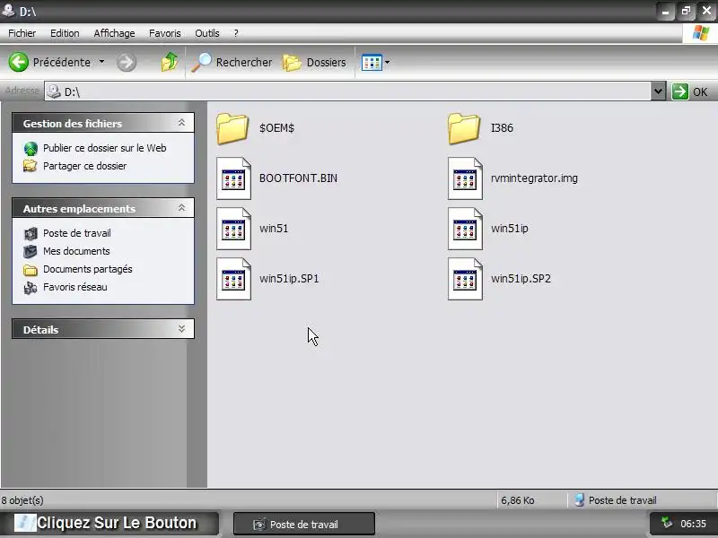The height and width of the screenshot is (538, 718).
Task: Select the I386 folder icon
Action: [x=464, y=128]
